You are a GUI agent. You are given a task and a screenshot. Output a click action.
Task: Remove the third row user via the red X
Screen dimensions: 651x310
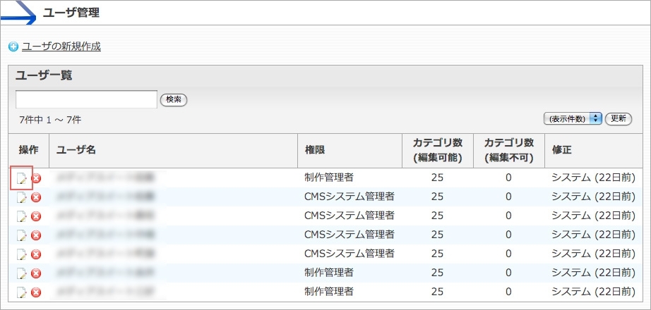click(36, 216)
